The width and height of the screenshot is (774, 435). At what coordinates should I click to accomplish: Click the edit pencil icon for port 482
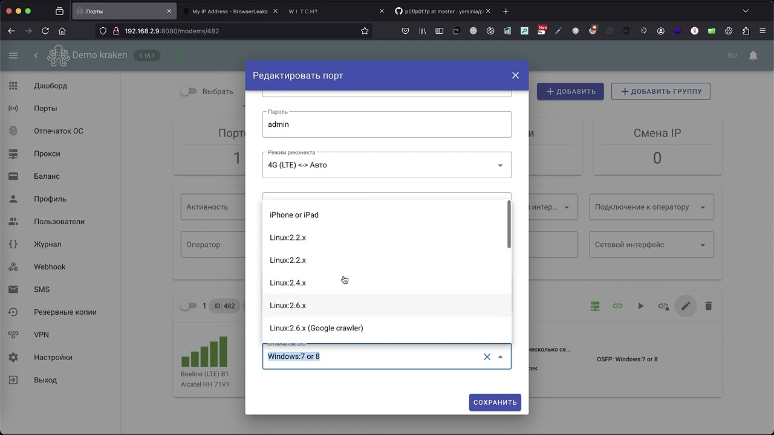pyautogui.click(x=686, y=306)
